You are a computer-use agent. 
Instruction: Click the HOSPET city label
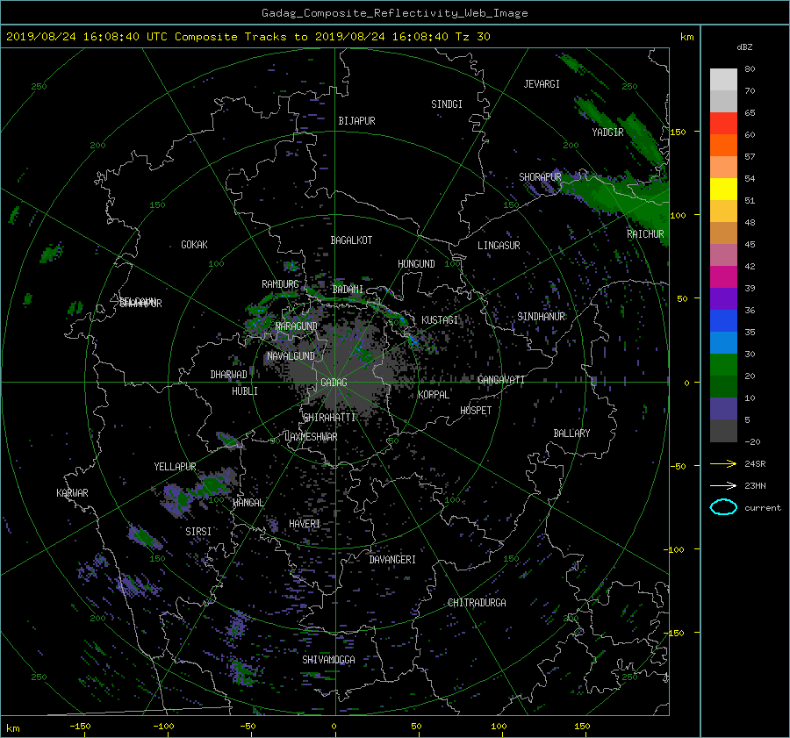pyautogui.click(x=476, y=411)
